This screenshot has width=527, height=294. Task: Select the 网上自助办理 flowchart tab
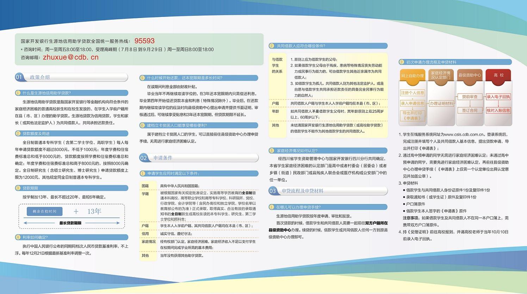[x=412, y=76]
